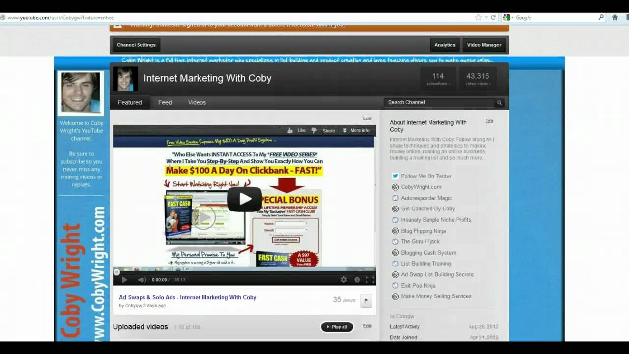629x354 pixels.
Task: Switch to the Videos tab
Action: point(197,102)
